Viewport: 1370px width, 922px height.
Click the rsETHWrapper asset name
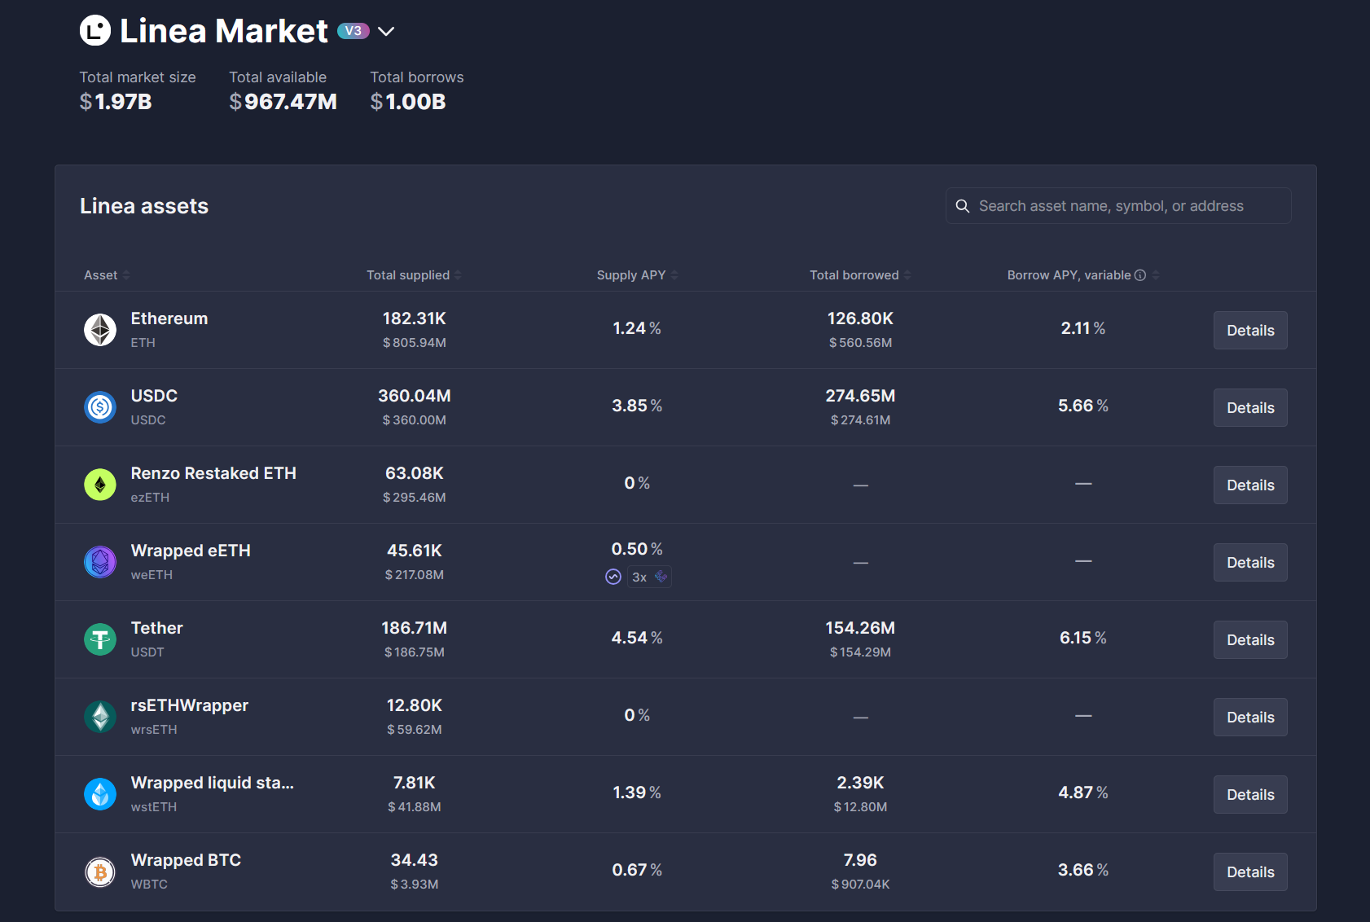190,705
